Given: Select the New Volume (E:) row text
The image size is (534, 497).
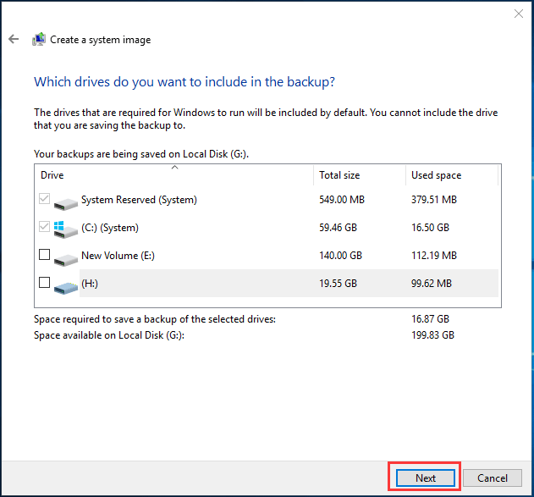Looking at the screenshot, I should coord(118,256).
